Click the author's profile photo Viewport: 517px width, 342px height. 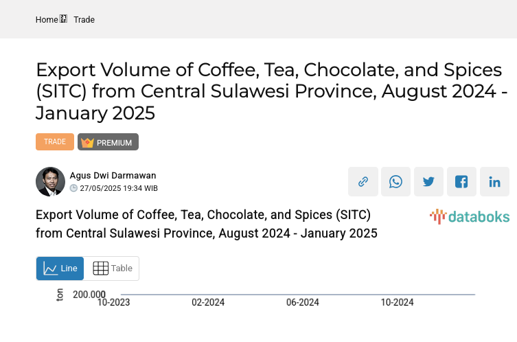point(50,181)
